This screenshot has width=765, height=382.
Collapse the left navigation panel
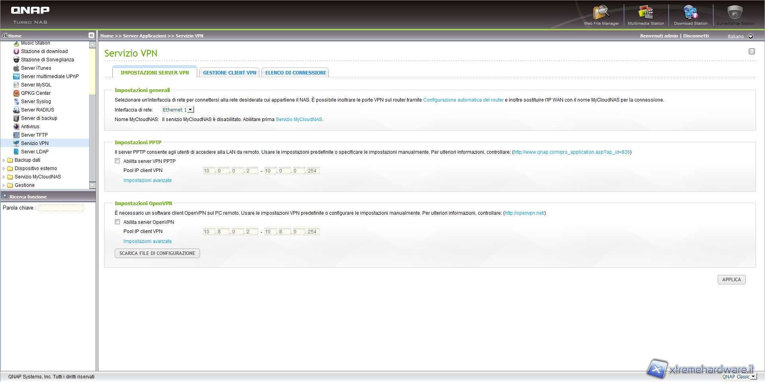click(x=91, y=35)
